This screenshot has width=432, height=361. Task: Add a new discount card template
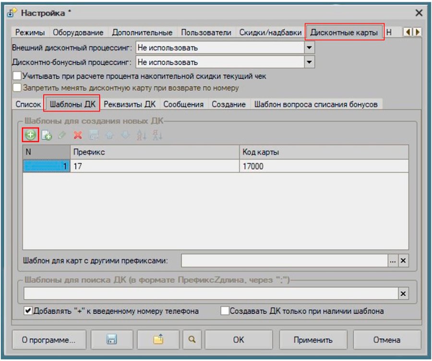point(30,135)
